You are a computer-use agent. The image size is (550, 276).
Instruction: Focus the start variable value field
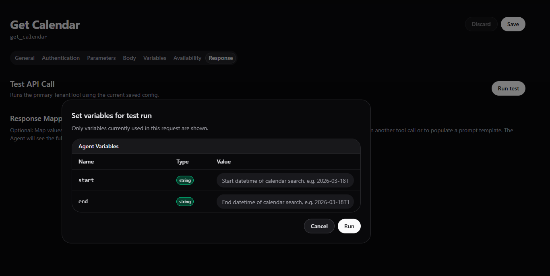coord(285,181)
